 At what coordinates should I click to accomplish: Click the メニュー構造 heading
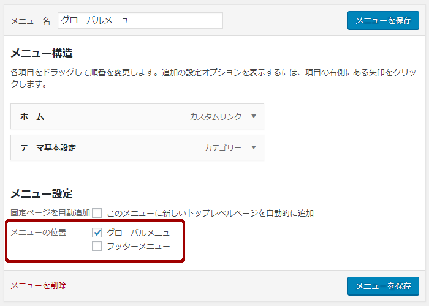click(42, 53)
